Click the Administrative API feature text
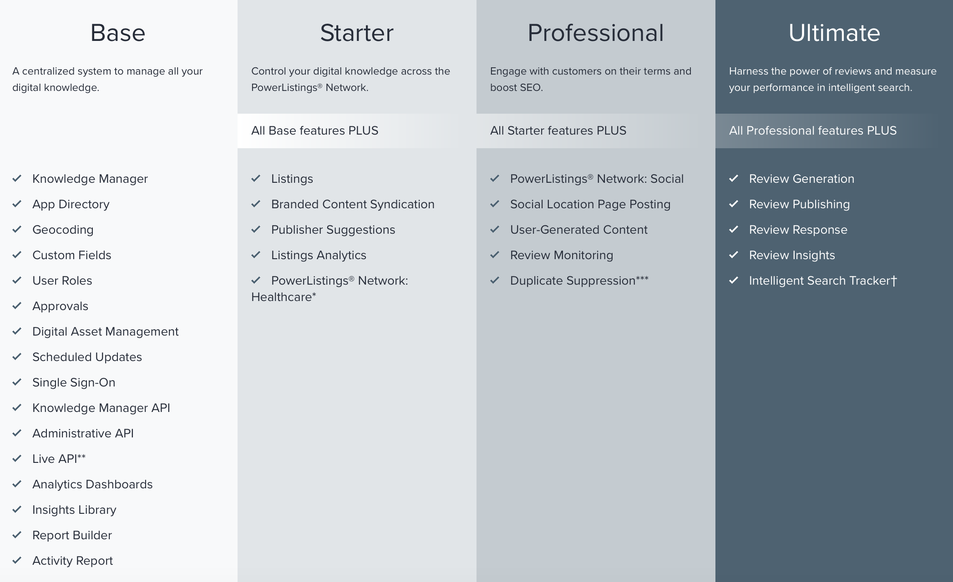This screenshot has width=953, height=582. tap(83, 433)
